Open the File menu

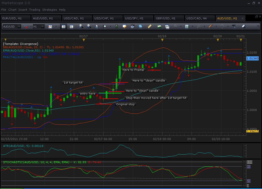(x=4, y=10)
